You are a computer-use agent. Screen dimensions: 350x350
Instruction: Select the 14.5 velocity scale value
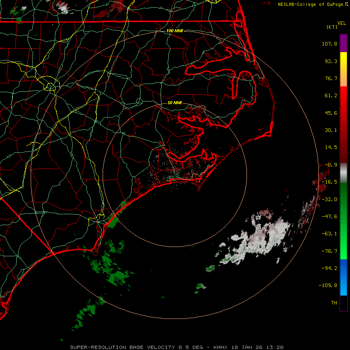331,147
